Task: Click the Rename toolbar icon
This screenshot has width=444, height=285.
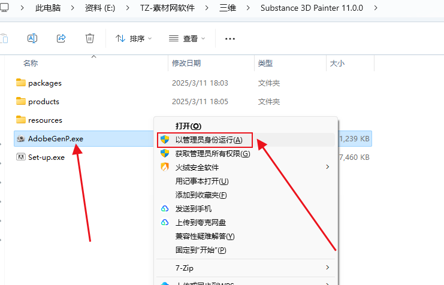Action: point(32,38)
